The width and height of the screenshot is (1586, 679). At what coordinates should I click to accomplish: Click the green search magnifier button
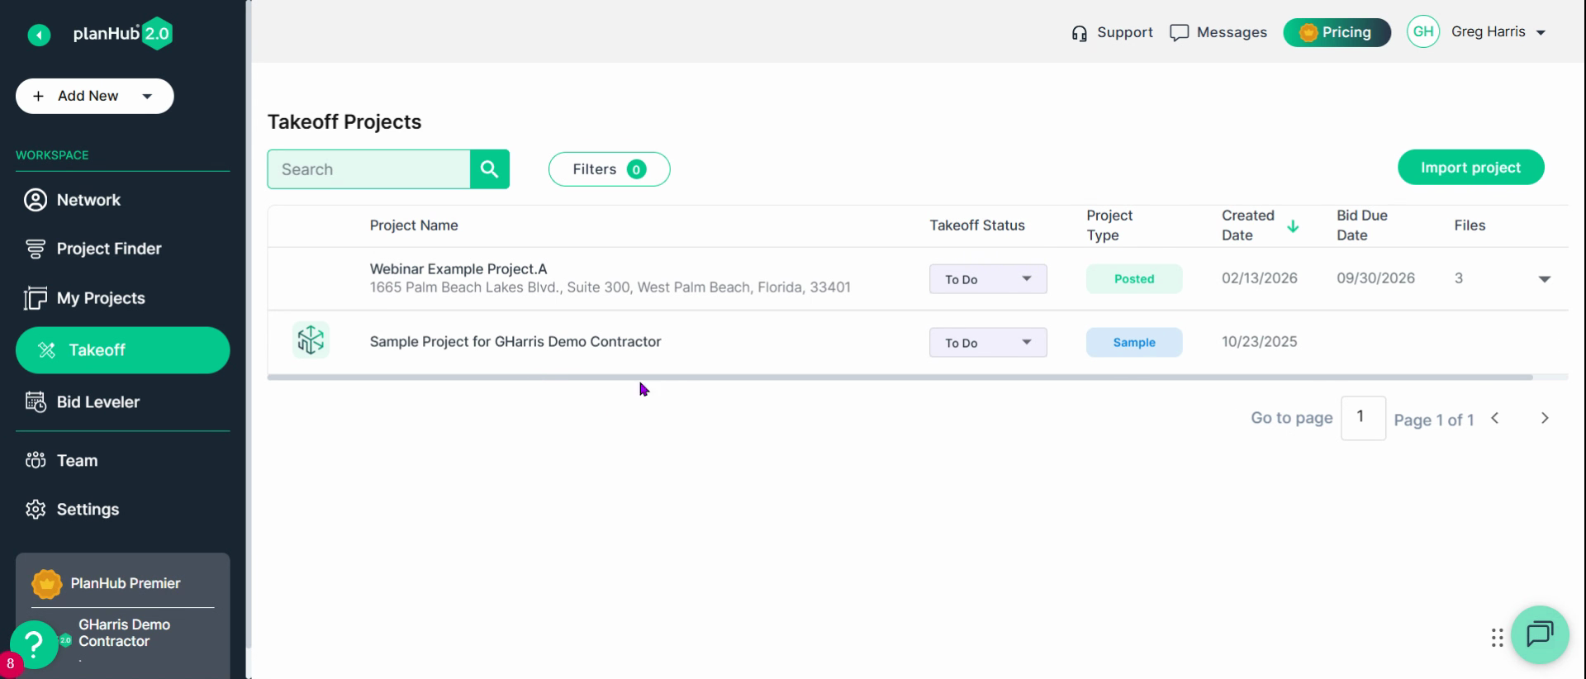coord(490,169)
